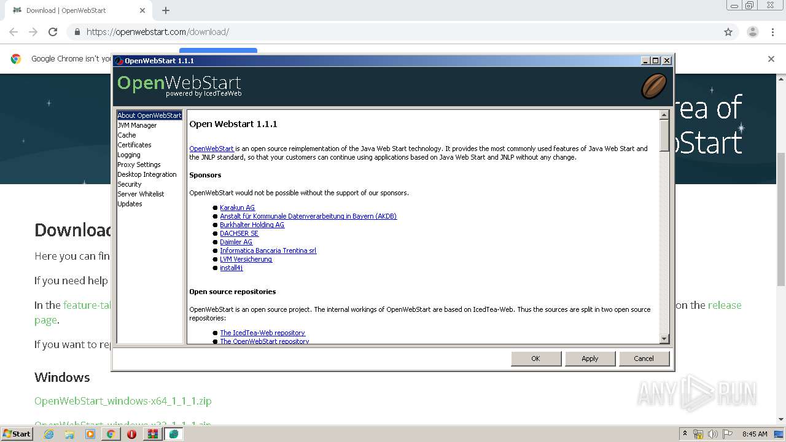Open Burkhalter Holding AG link
786x442 pixels.
pyautogui.click(x=252, y=225)
